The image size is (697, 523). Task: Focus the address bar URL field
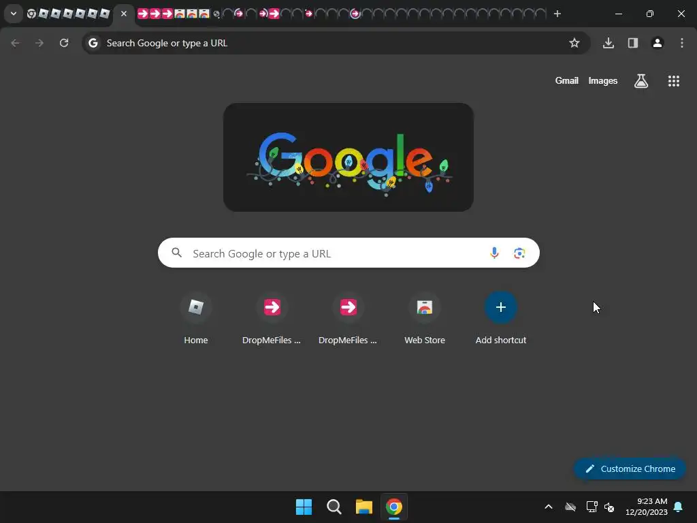point(336,43)
